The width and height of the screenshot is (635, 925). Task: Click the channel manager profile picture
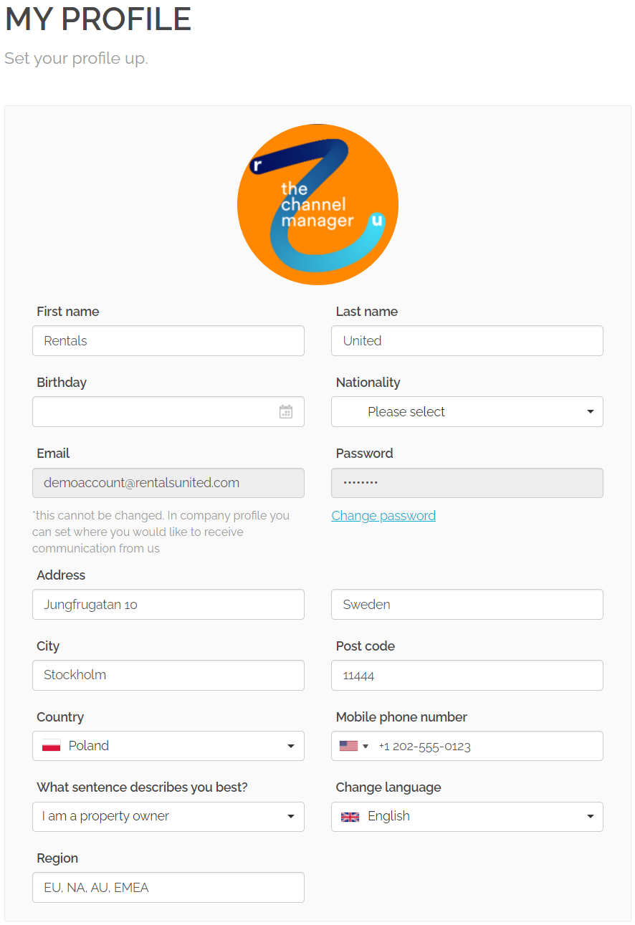(x=317, y=205)
